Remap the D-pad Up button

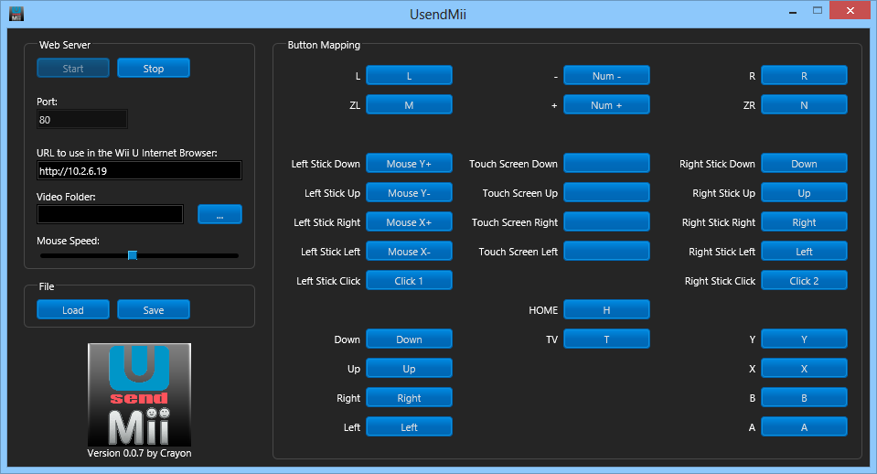pos(409,368)
